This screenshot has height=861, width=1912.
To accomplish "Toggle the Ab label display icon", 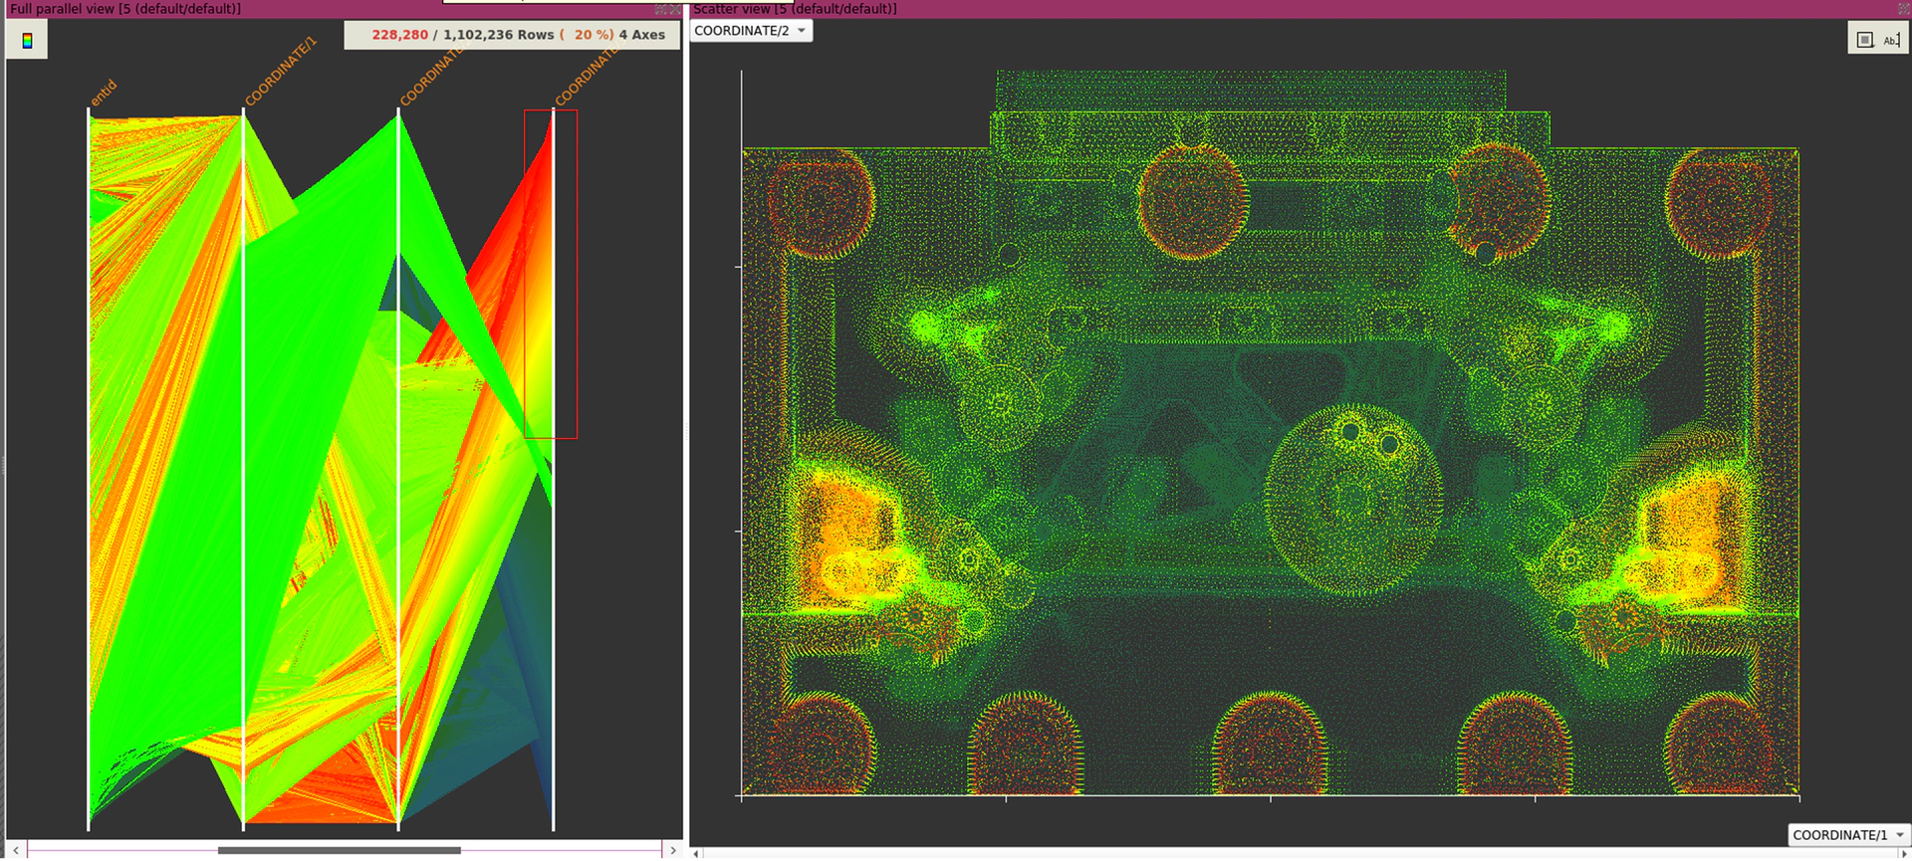I will click(1891, 40).
